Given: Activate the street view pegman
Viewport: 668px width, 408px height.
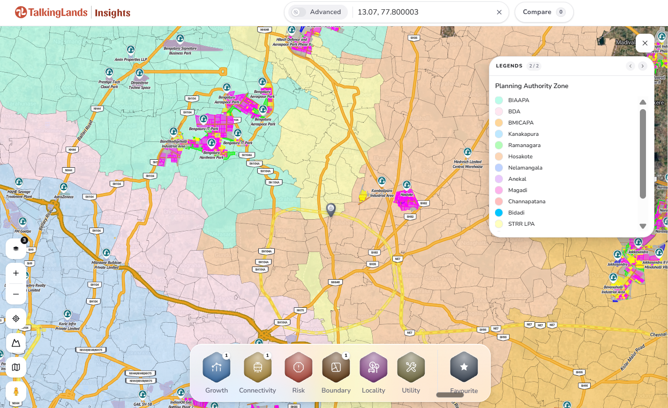Looking at the screenshot, I should pos(16,392).
